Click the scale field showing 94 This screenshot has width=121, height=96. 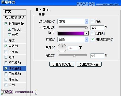97,56
